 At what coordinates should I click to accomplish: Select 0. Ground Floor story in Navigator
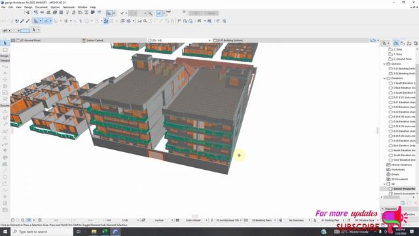tap(403, 59)
